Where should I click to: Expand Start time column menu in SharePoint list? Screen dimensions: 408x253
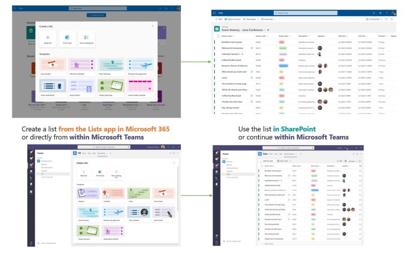pos(347,36)
